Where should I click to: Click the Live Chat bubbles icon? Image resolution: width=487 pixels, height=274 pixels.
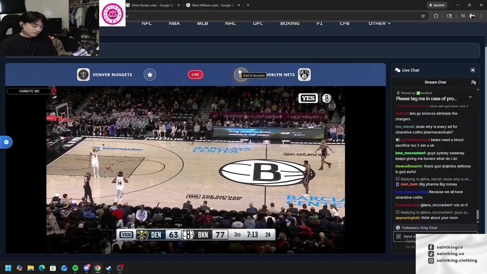point(398,70)
